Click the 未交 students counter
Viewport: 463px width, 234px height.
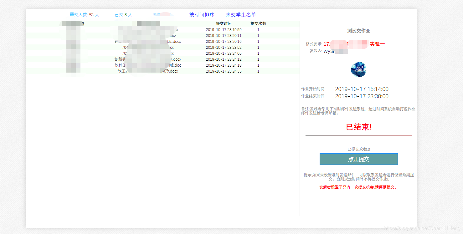(x=162, y=14)
